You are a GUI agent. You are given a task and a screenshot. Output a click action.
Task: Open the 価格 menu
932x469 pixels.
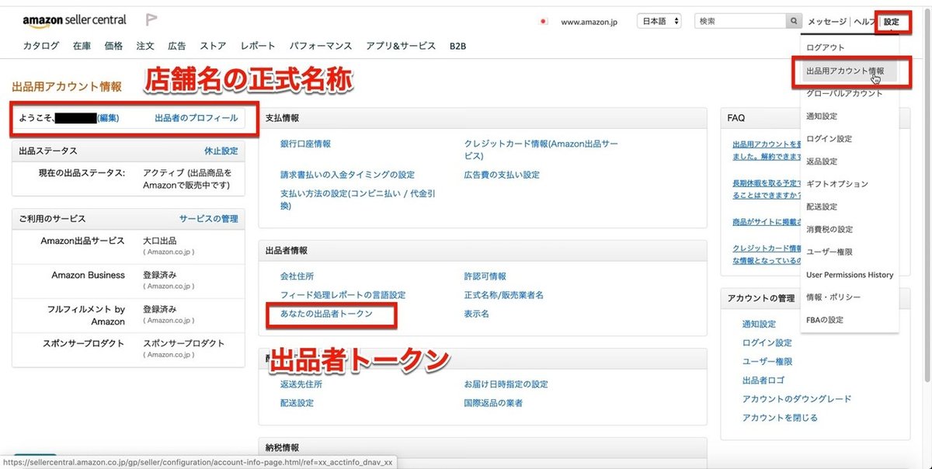113,46
